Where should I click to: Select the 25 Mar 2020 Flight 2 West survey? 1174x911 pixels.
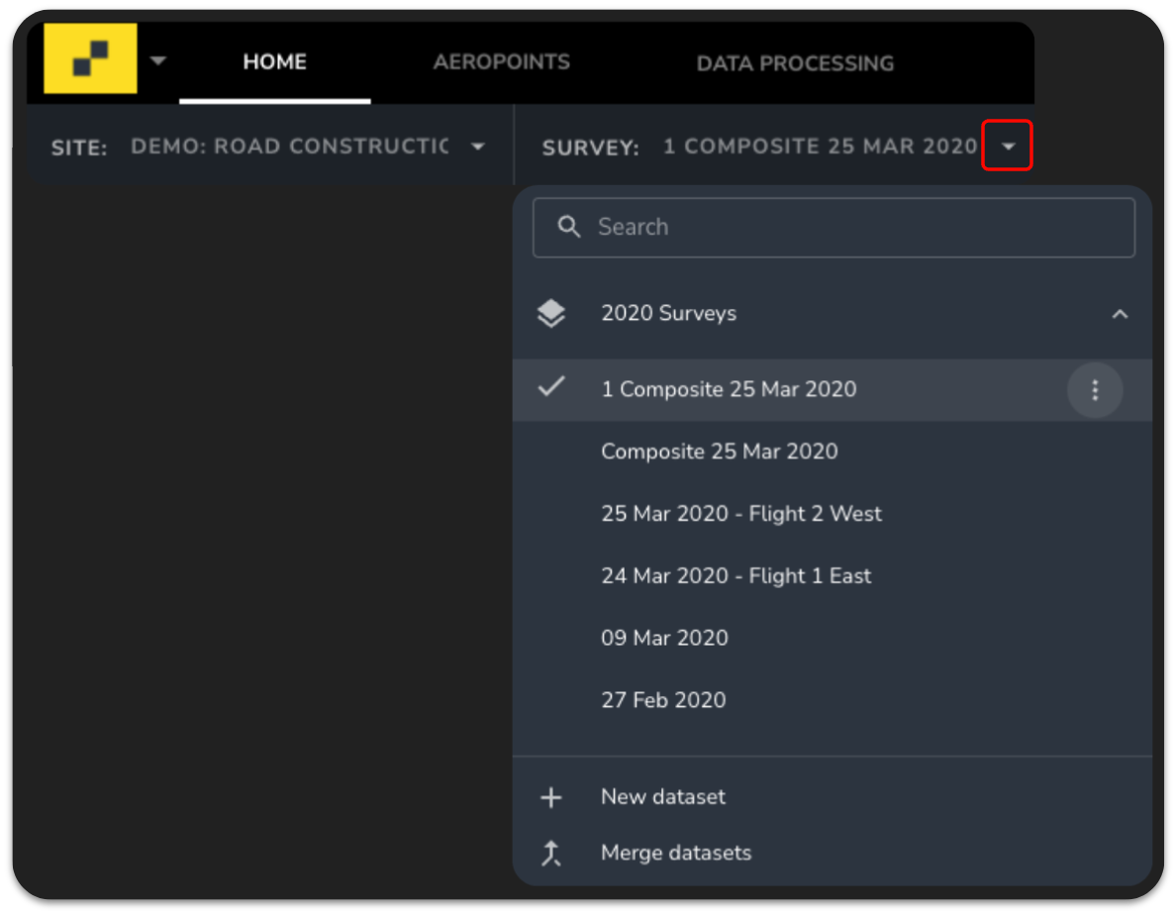click(740, 514)
